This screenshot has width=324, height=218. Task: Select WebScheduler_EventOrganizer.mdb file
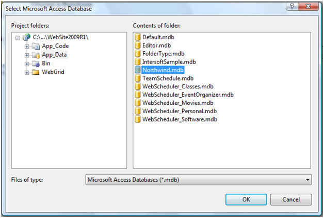pos(188,95)
